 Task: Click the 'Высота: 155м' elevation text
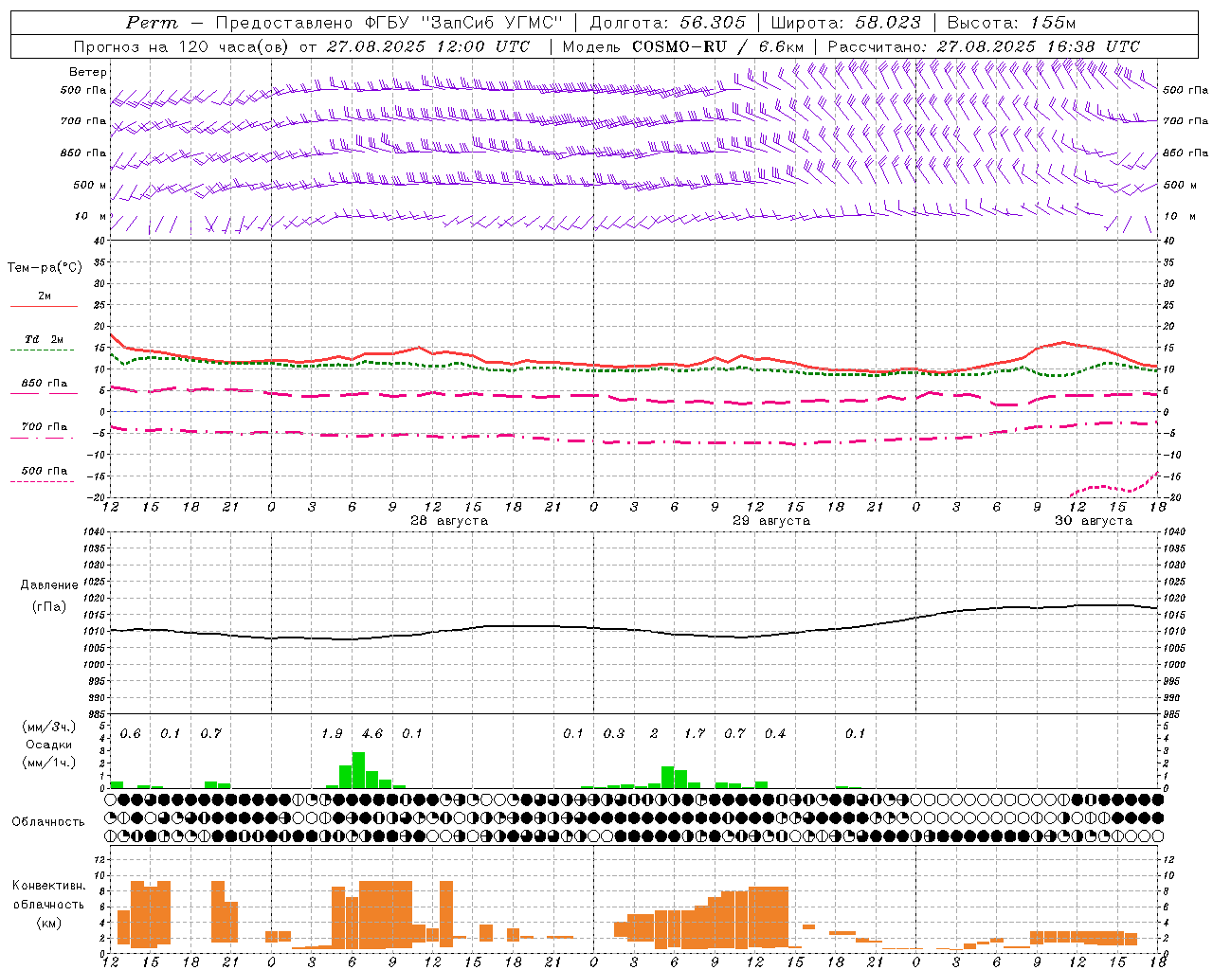tap(1011, 23)
